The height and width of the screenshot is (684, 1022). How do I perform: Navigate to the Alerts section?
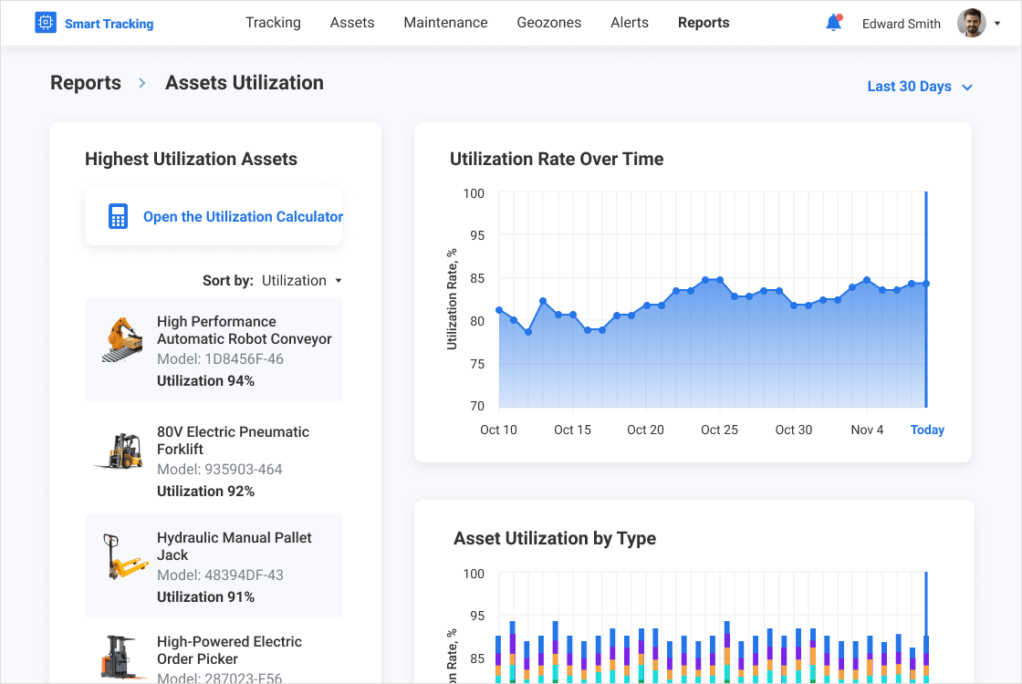630,23
